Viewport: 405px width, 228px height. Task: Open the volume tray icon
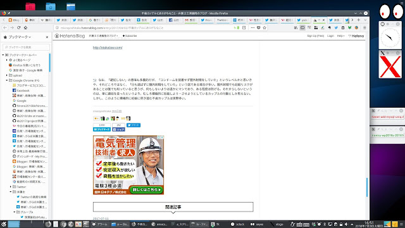[x=346, y=224]
